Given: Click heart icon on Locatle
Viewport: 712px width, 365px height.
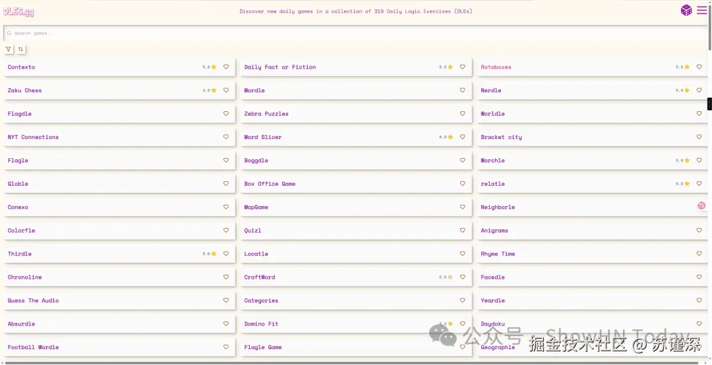Looking at the screenshot, I should point(462,254).
